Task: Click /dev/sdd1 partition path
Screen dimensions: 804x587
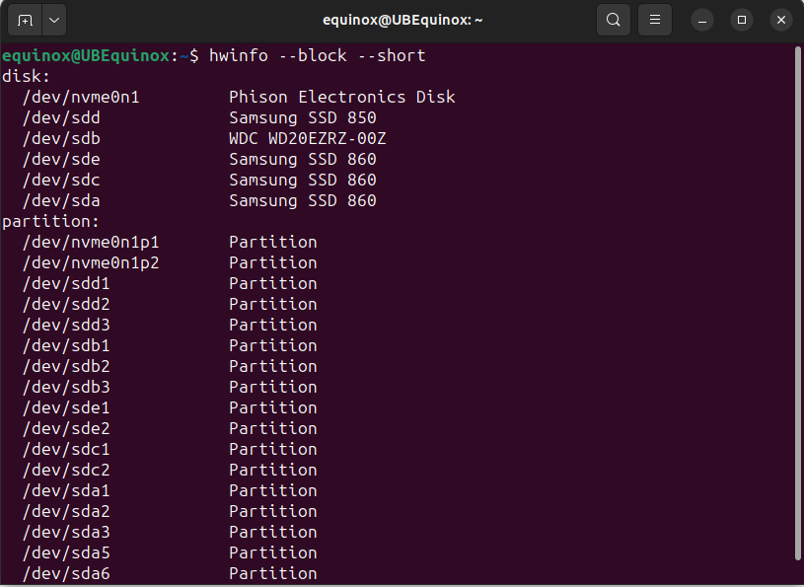Action: 66,283
